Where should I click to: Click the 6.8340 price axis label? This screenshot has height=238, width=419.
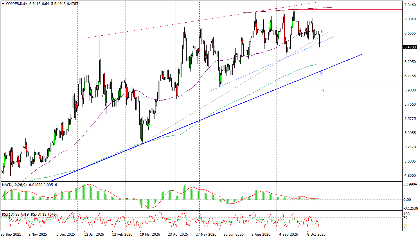tap(410, 19)
